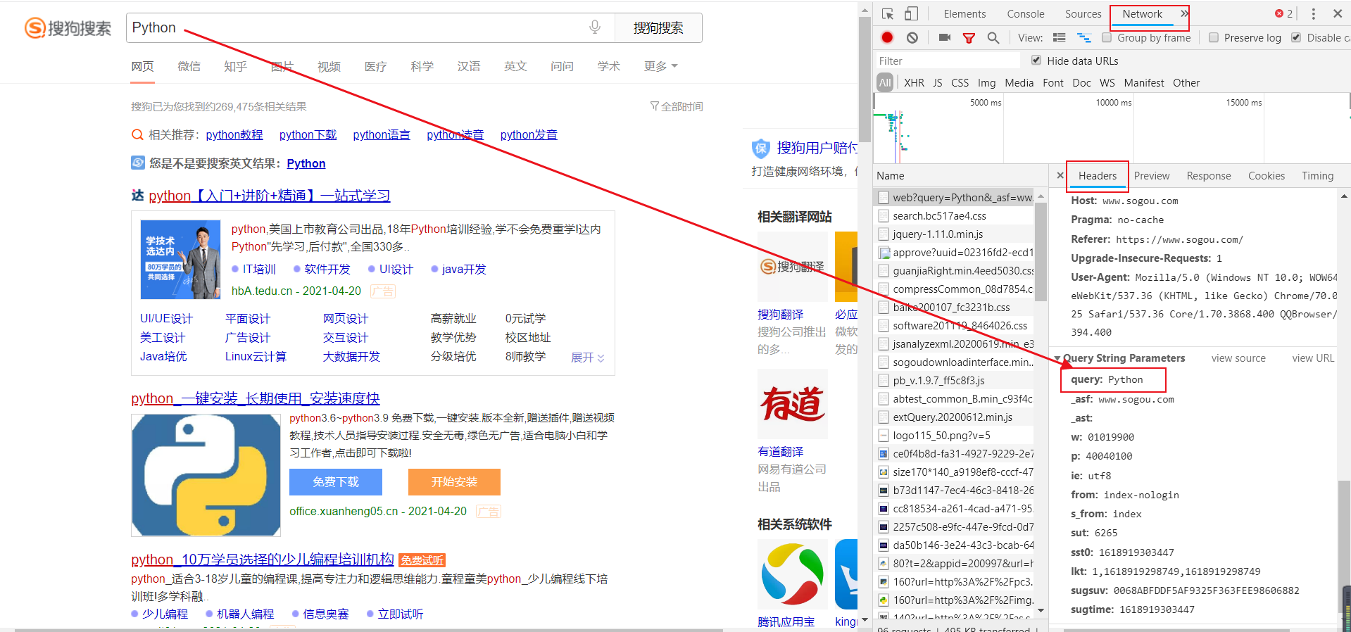1351x632 pixels.
Task: Open python 一键安装 result title link
Action: (x=256, y=398)
